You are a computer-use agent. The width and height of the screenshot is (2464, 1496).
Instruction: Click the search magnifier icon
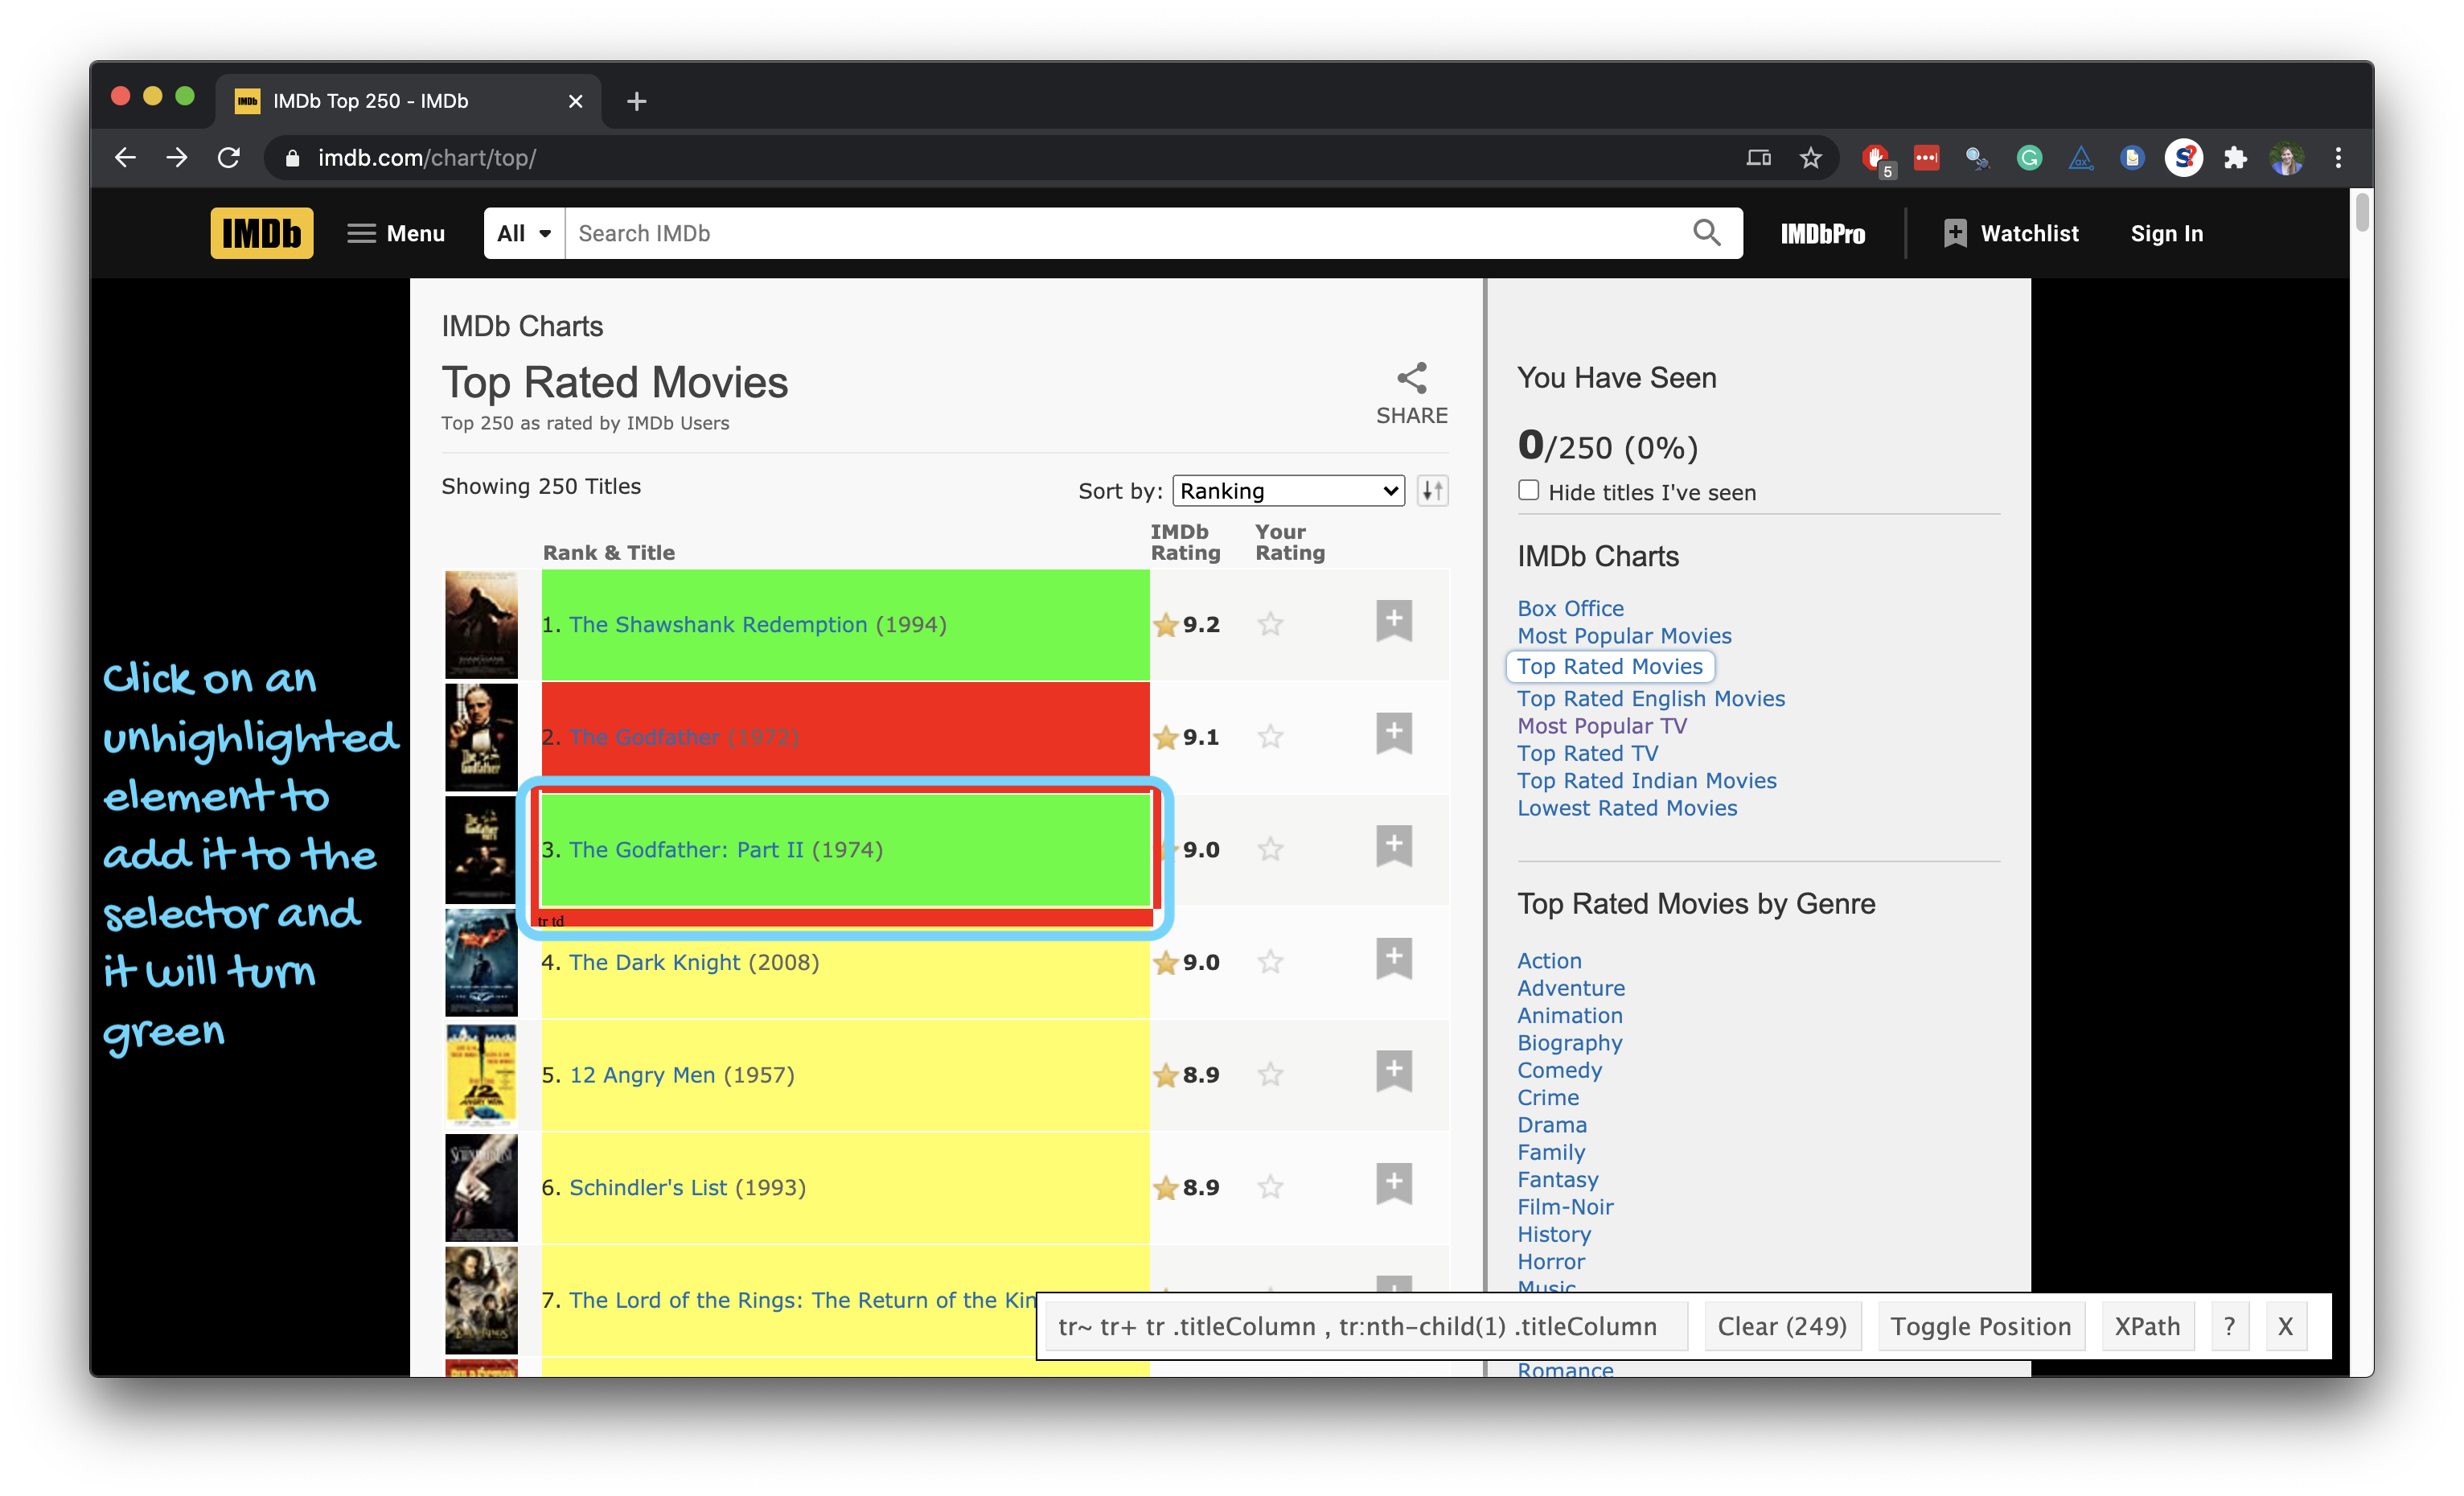(x=1706, y=233)
